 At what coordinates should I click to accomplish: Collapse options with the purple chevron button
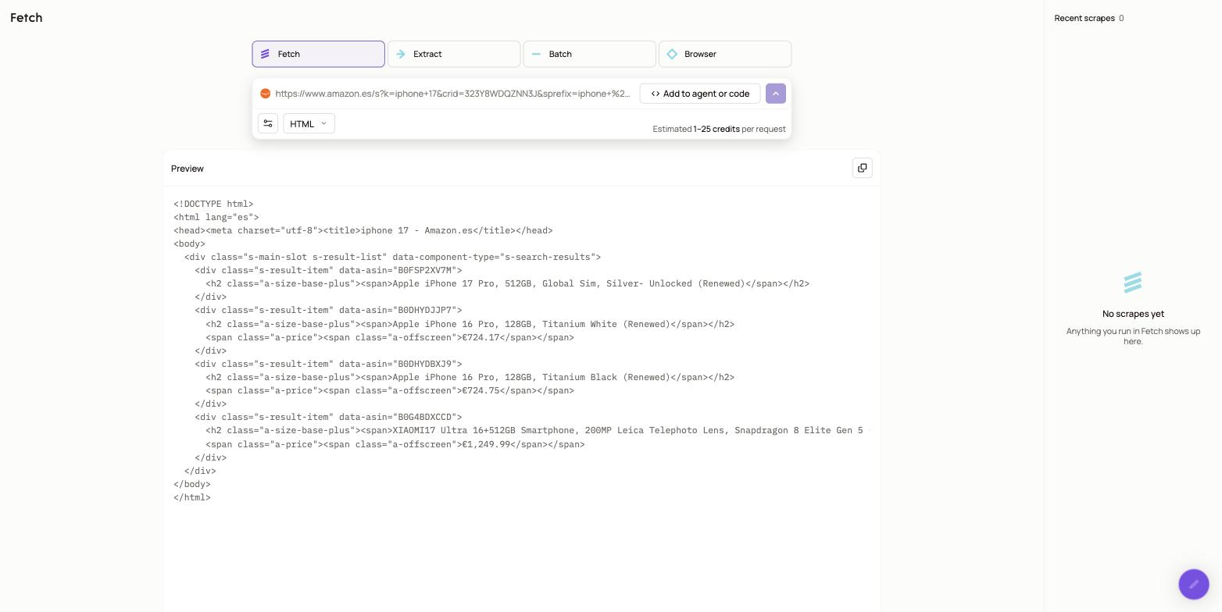coord(776,94)
